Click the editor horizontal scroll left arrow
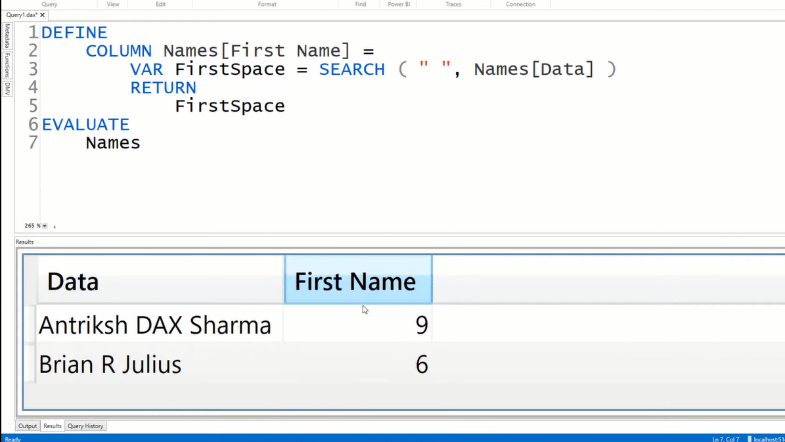785x442 pixels. point(54,227)
